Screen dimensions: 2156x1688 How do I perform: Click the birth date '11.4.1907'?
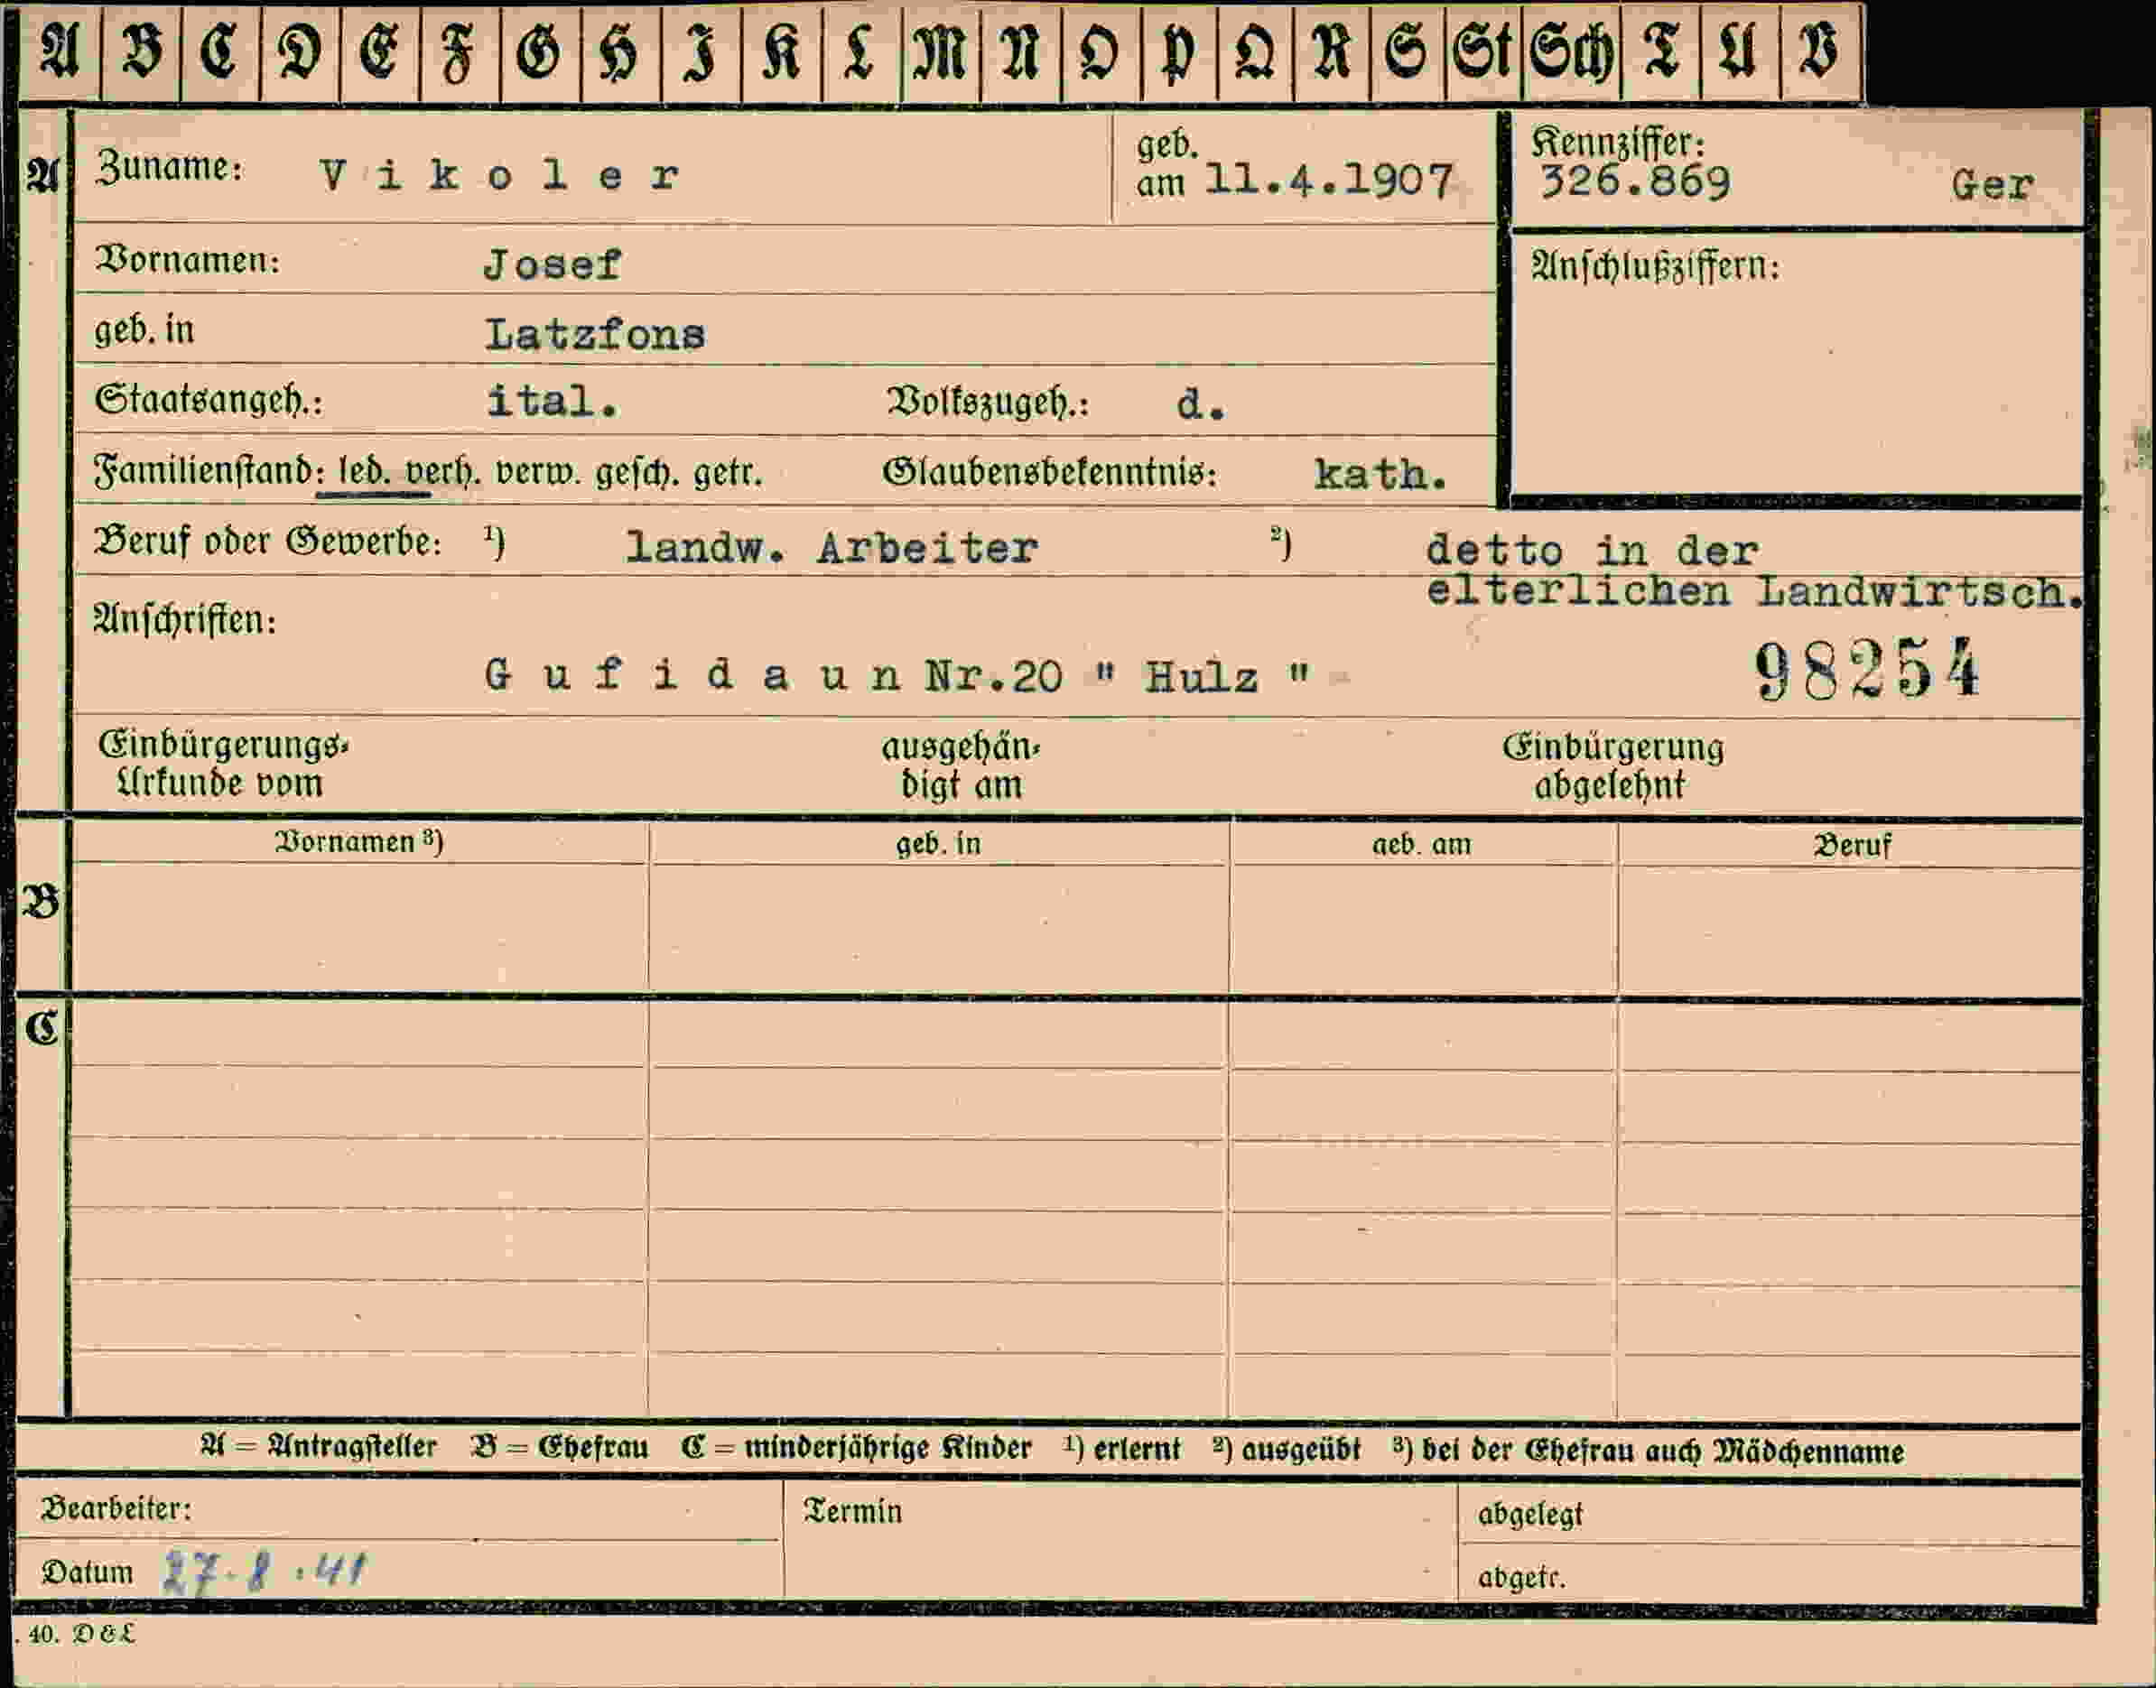tap(1329, 181)
